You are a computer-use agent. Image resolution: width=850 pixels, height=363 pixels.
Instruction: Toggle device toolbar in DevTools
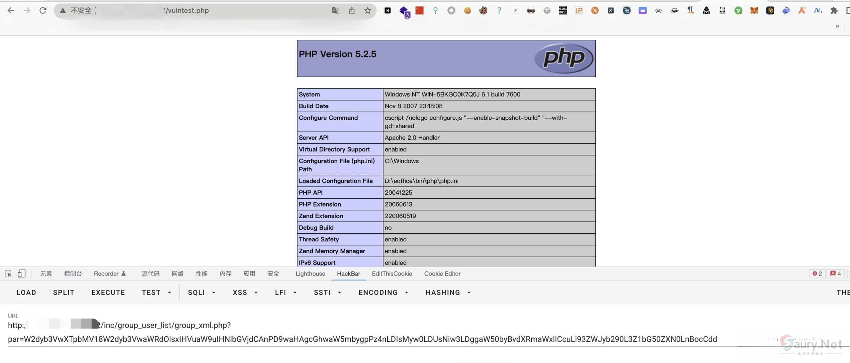[22, 273]
